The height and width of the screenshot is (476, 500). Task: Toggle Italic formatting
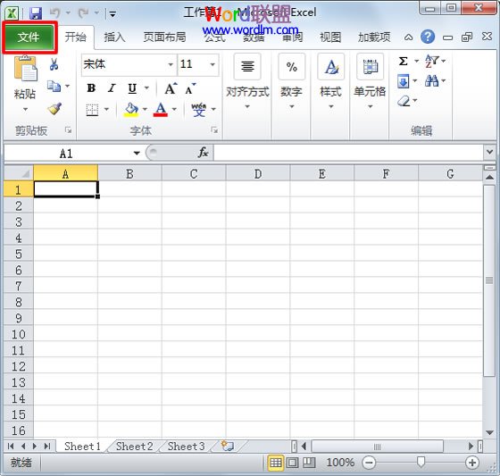pyautogui.click(x=112, y=88)
